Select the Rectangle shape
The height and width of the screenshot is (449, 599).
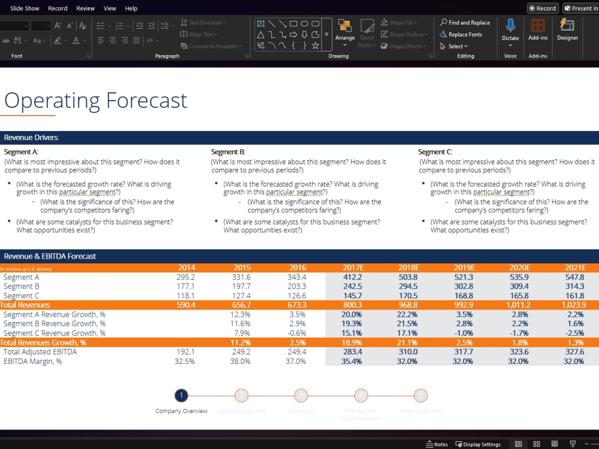point(294,24)
